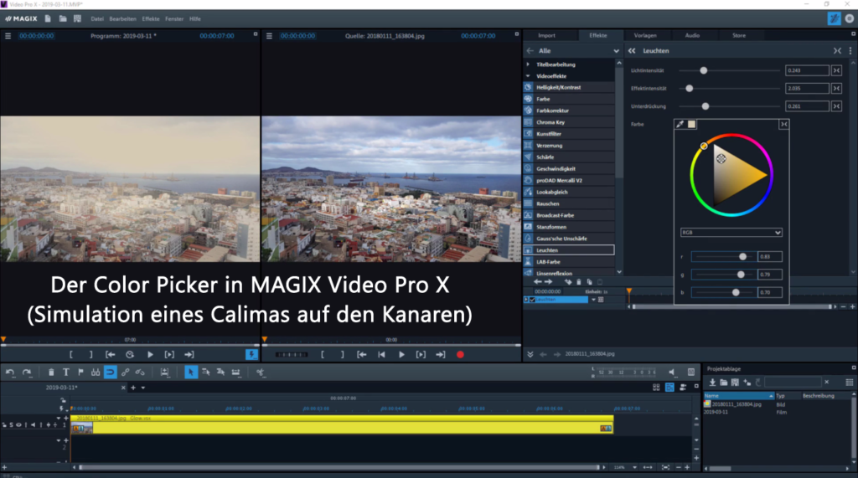Click the eyedropper in the Farbe picker
Viewport: 858px width, 478px height.
pos(680,124)
